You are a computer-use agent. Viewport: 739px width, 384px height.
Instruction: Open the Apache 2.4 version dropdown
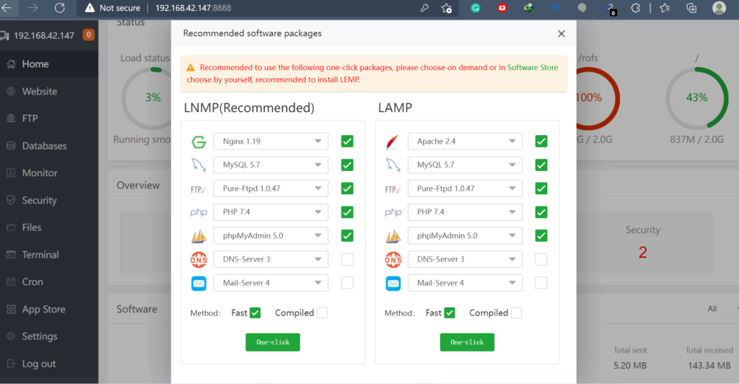pos(465,141)
